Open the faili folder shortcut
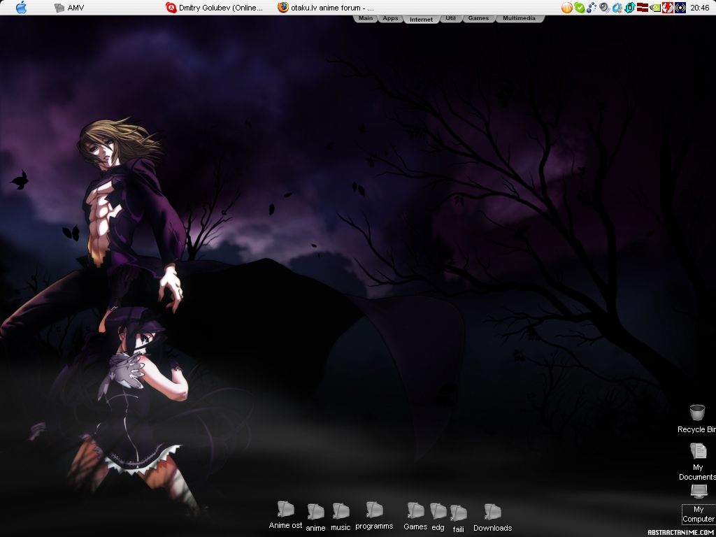The width and height of the screenshot is (716, 537). click(459, 520)
